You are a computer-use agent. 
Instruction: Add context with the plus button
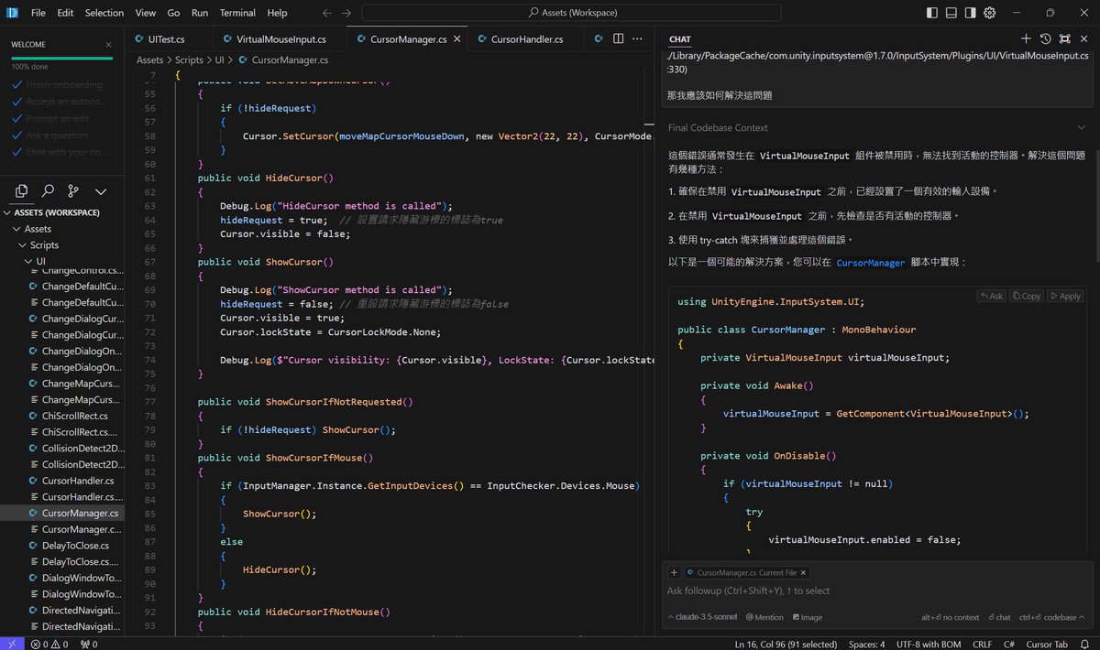[674, 572]
